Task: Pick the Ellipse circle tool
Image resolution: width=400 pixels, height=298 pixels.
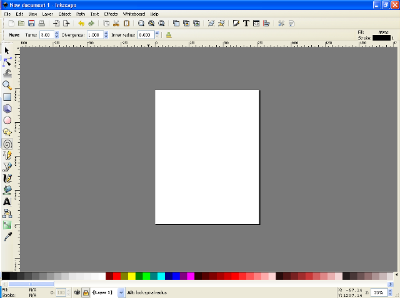Action: pyautogui.click(x=7, y=120)
